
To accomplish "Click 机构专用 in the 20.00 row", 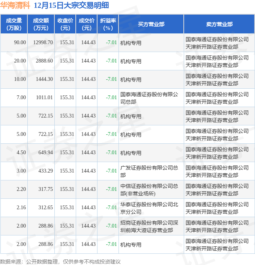I will (x=131, y=61).
